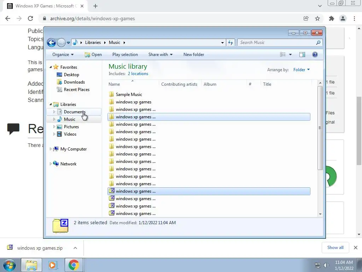Change view with the view icon

point(283,55)
